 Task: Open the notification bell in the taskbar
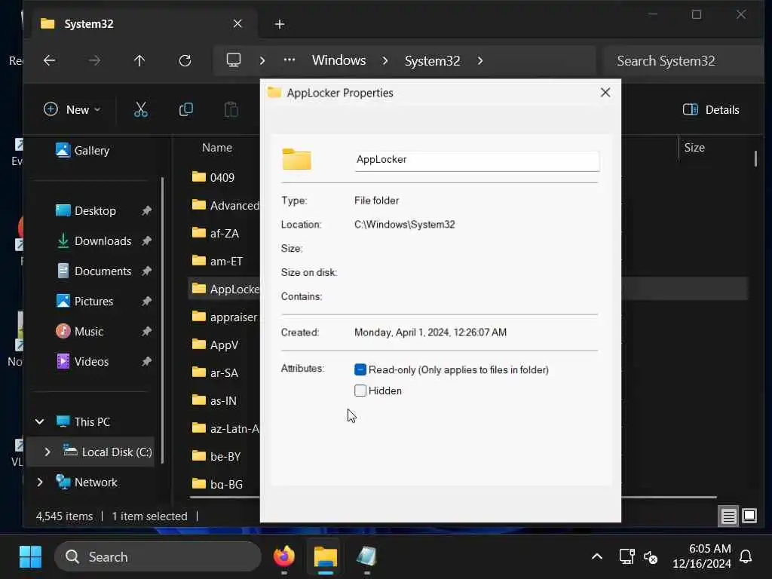[746, 557]
